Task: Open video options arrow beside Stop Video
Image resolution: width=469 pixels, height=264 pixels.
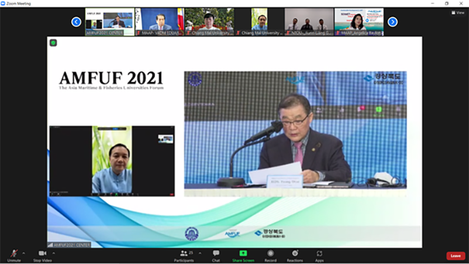Action: 54,253
